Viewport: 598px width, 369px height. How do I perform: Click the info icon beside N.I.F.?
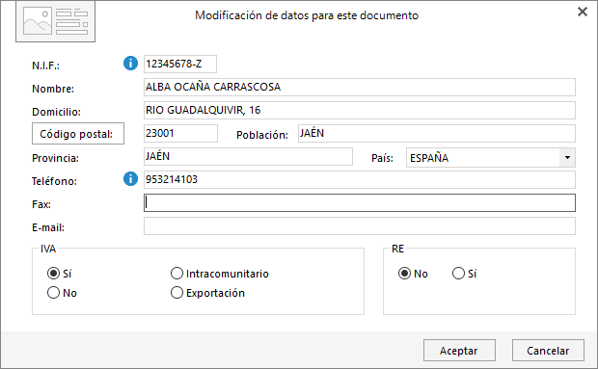coord(130,64)
